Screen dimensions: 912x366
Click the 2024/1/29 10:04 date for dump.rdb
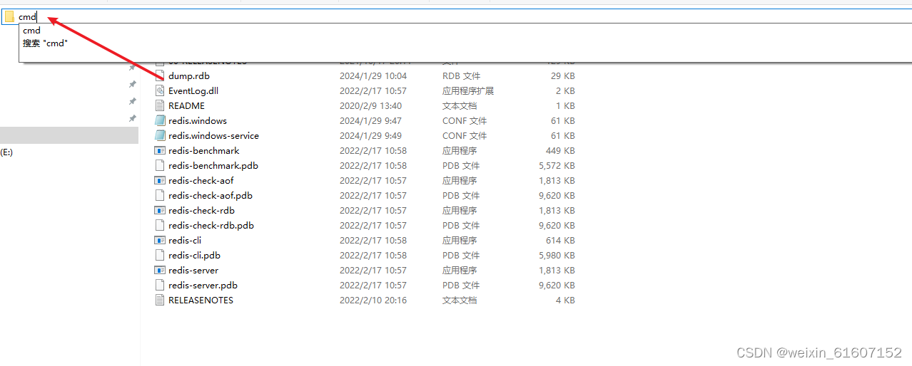pyautogui.click(x=373, y=75)
